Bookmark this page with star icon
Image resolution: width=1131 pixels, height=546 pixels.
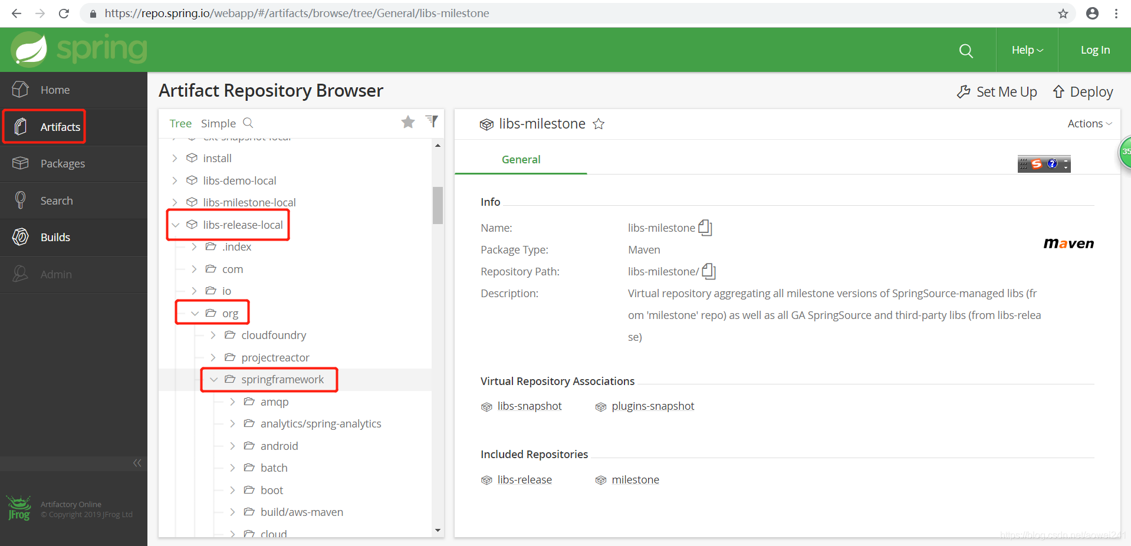pyautogui.click(x=1063, y=13)
